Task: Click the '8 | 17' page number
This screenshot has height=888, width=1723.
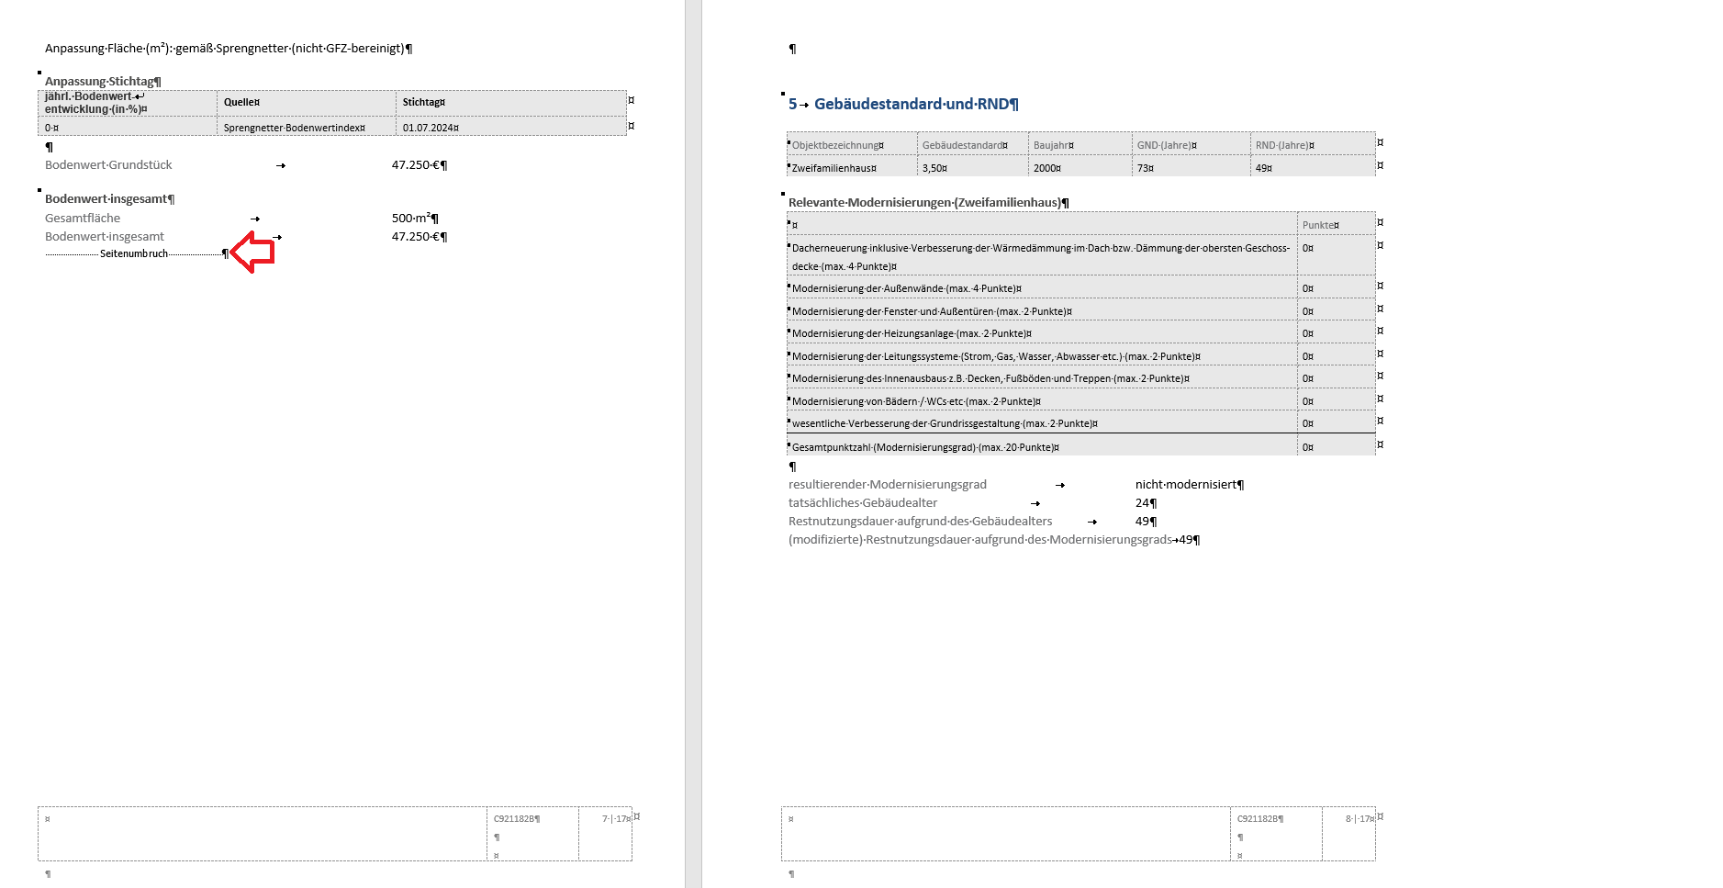Action: tap(1359, 819)
